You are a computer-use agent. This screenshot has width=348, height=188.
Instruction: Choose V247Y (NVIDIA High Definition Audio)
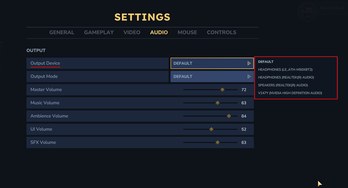[x=290, y=93]
